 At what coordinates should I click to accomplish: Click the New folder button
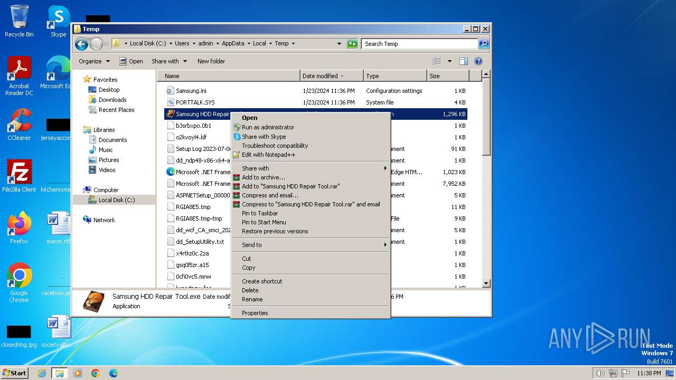(x=211, y=61)
